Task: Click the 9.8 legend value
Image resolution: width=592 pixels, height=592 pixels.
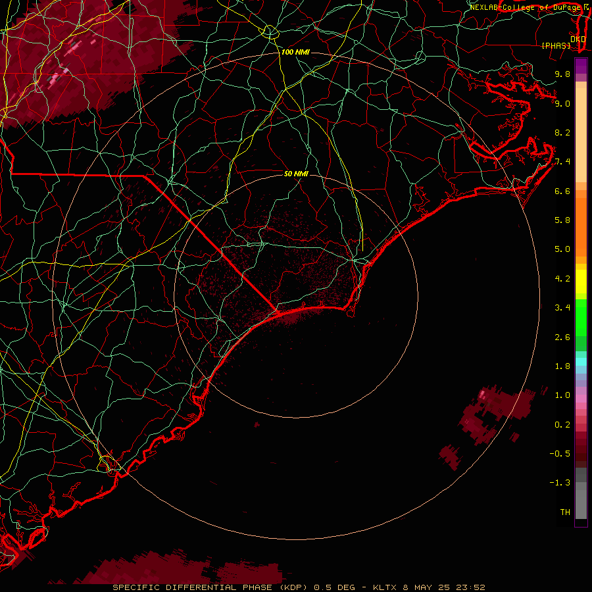Action: pyautogui.click(x=562, y=74)
